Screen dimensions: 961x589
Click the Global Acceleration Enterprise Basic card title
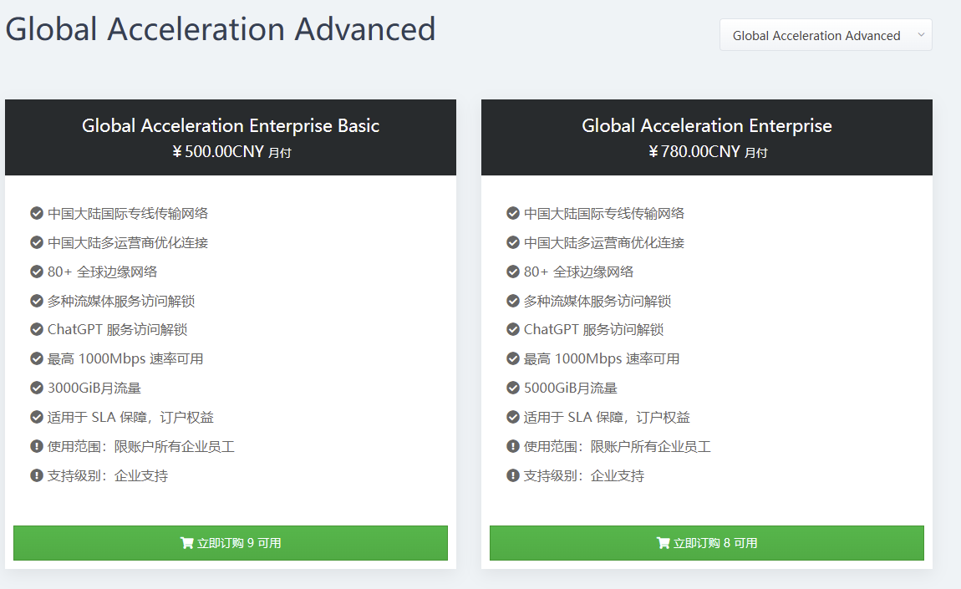231,125
